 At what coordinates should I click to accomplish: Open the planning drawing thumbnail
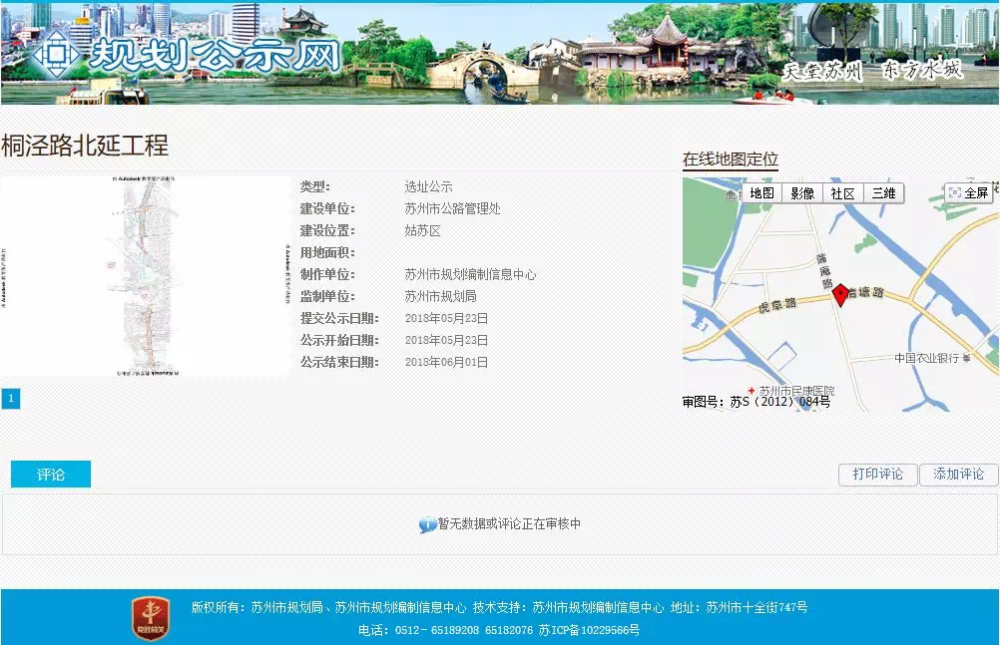click(146, 276)
